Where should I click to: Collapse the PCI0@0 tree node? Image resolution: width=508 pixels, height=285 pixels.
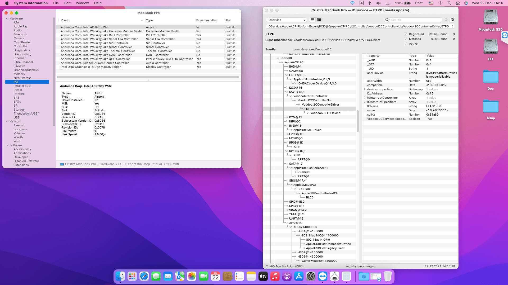(278, 58)
